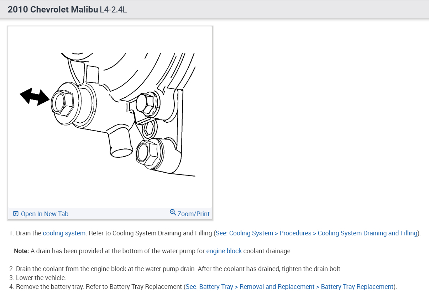Open Cooling System Draining and Filling reference link
Screen dimensions: 429x301
[317, 233]
